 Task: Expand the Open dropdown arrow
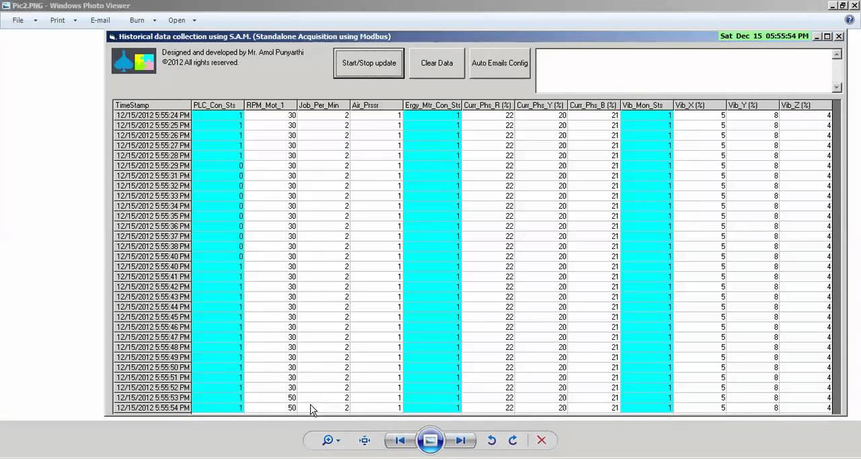click(x=194, y=21)
